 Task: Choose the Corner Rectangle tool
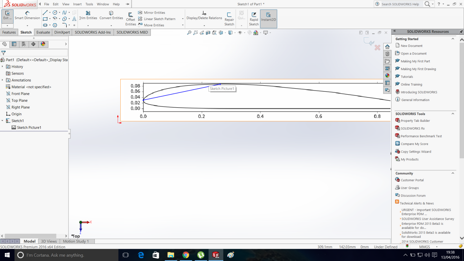click(x=45, y=19)
